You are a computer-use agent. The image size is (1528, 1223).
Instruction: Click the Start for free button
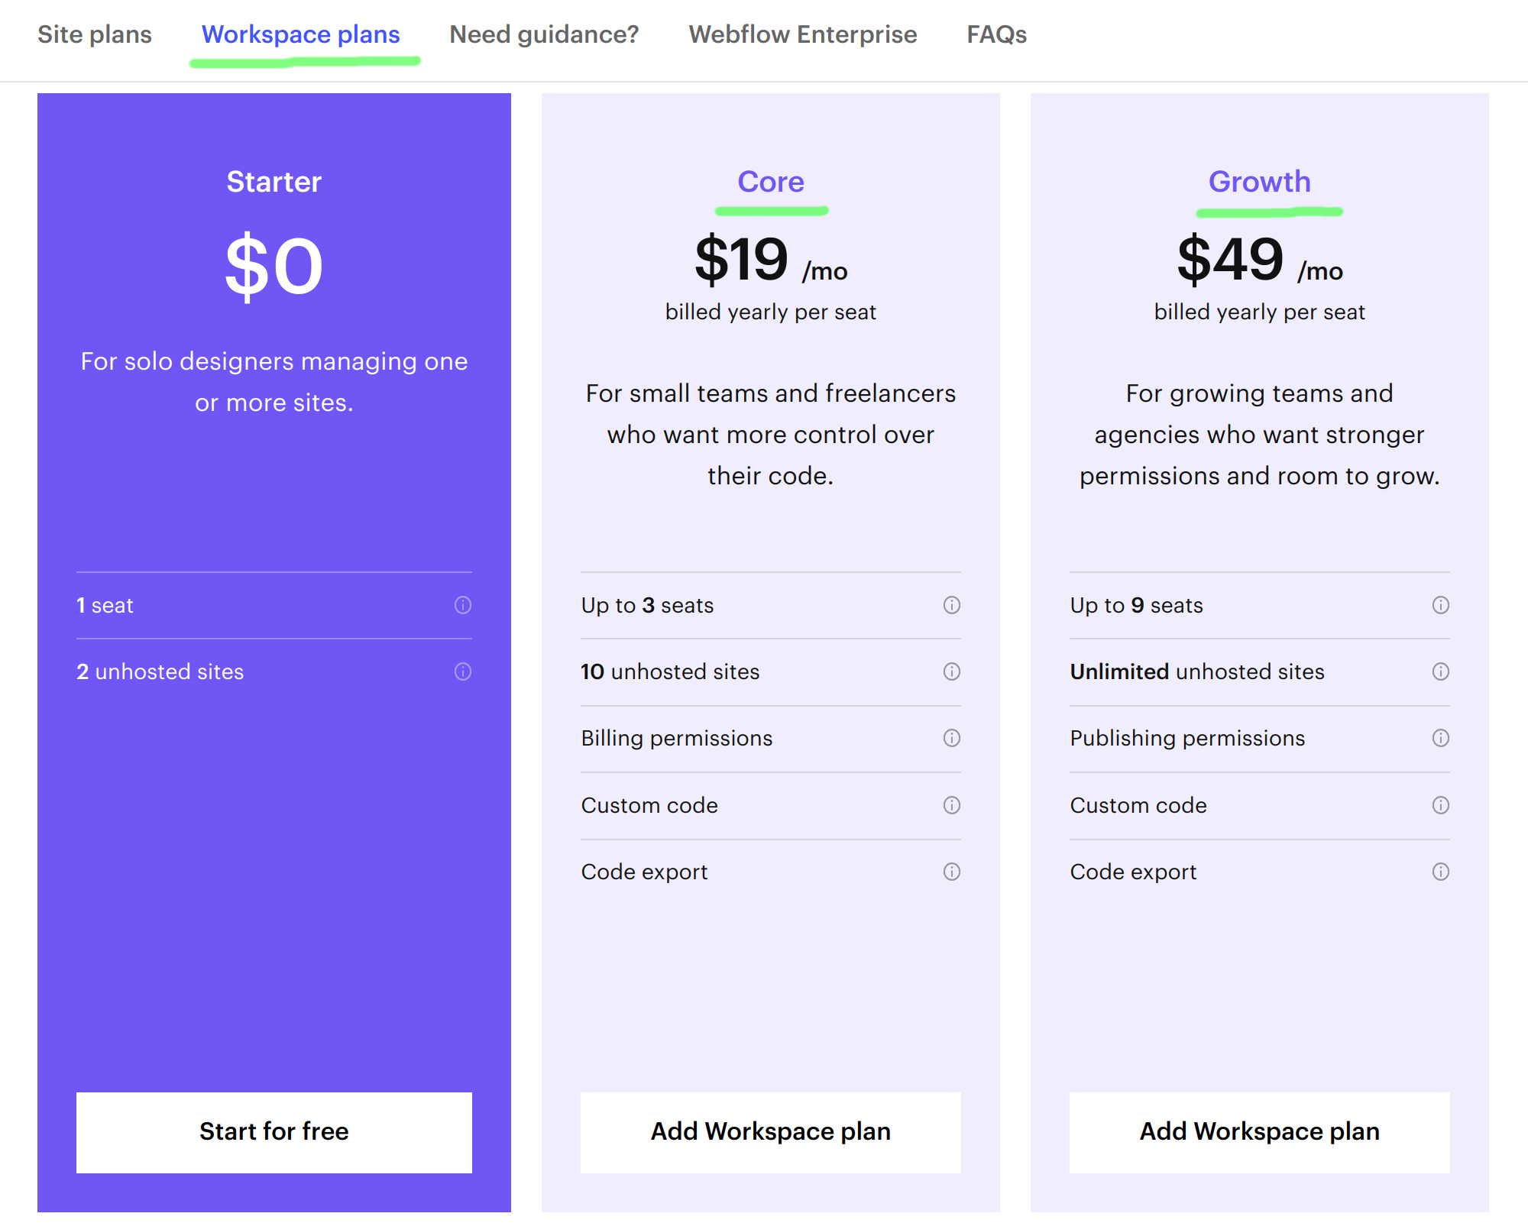(x=274, y=1132)
